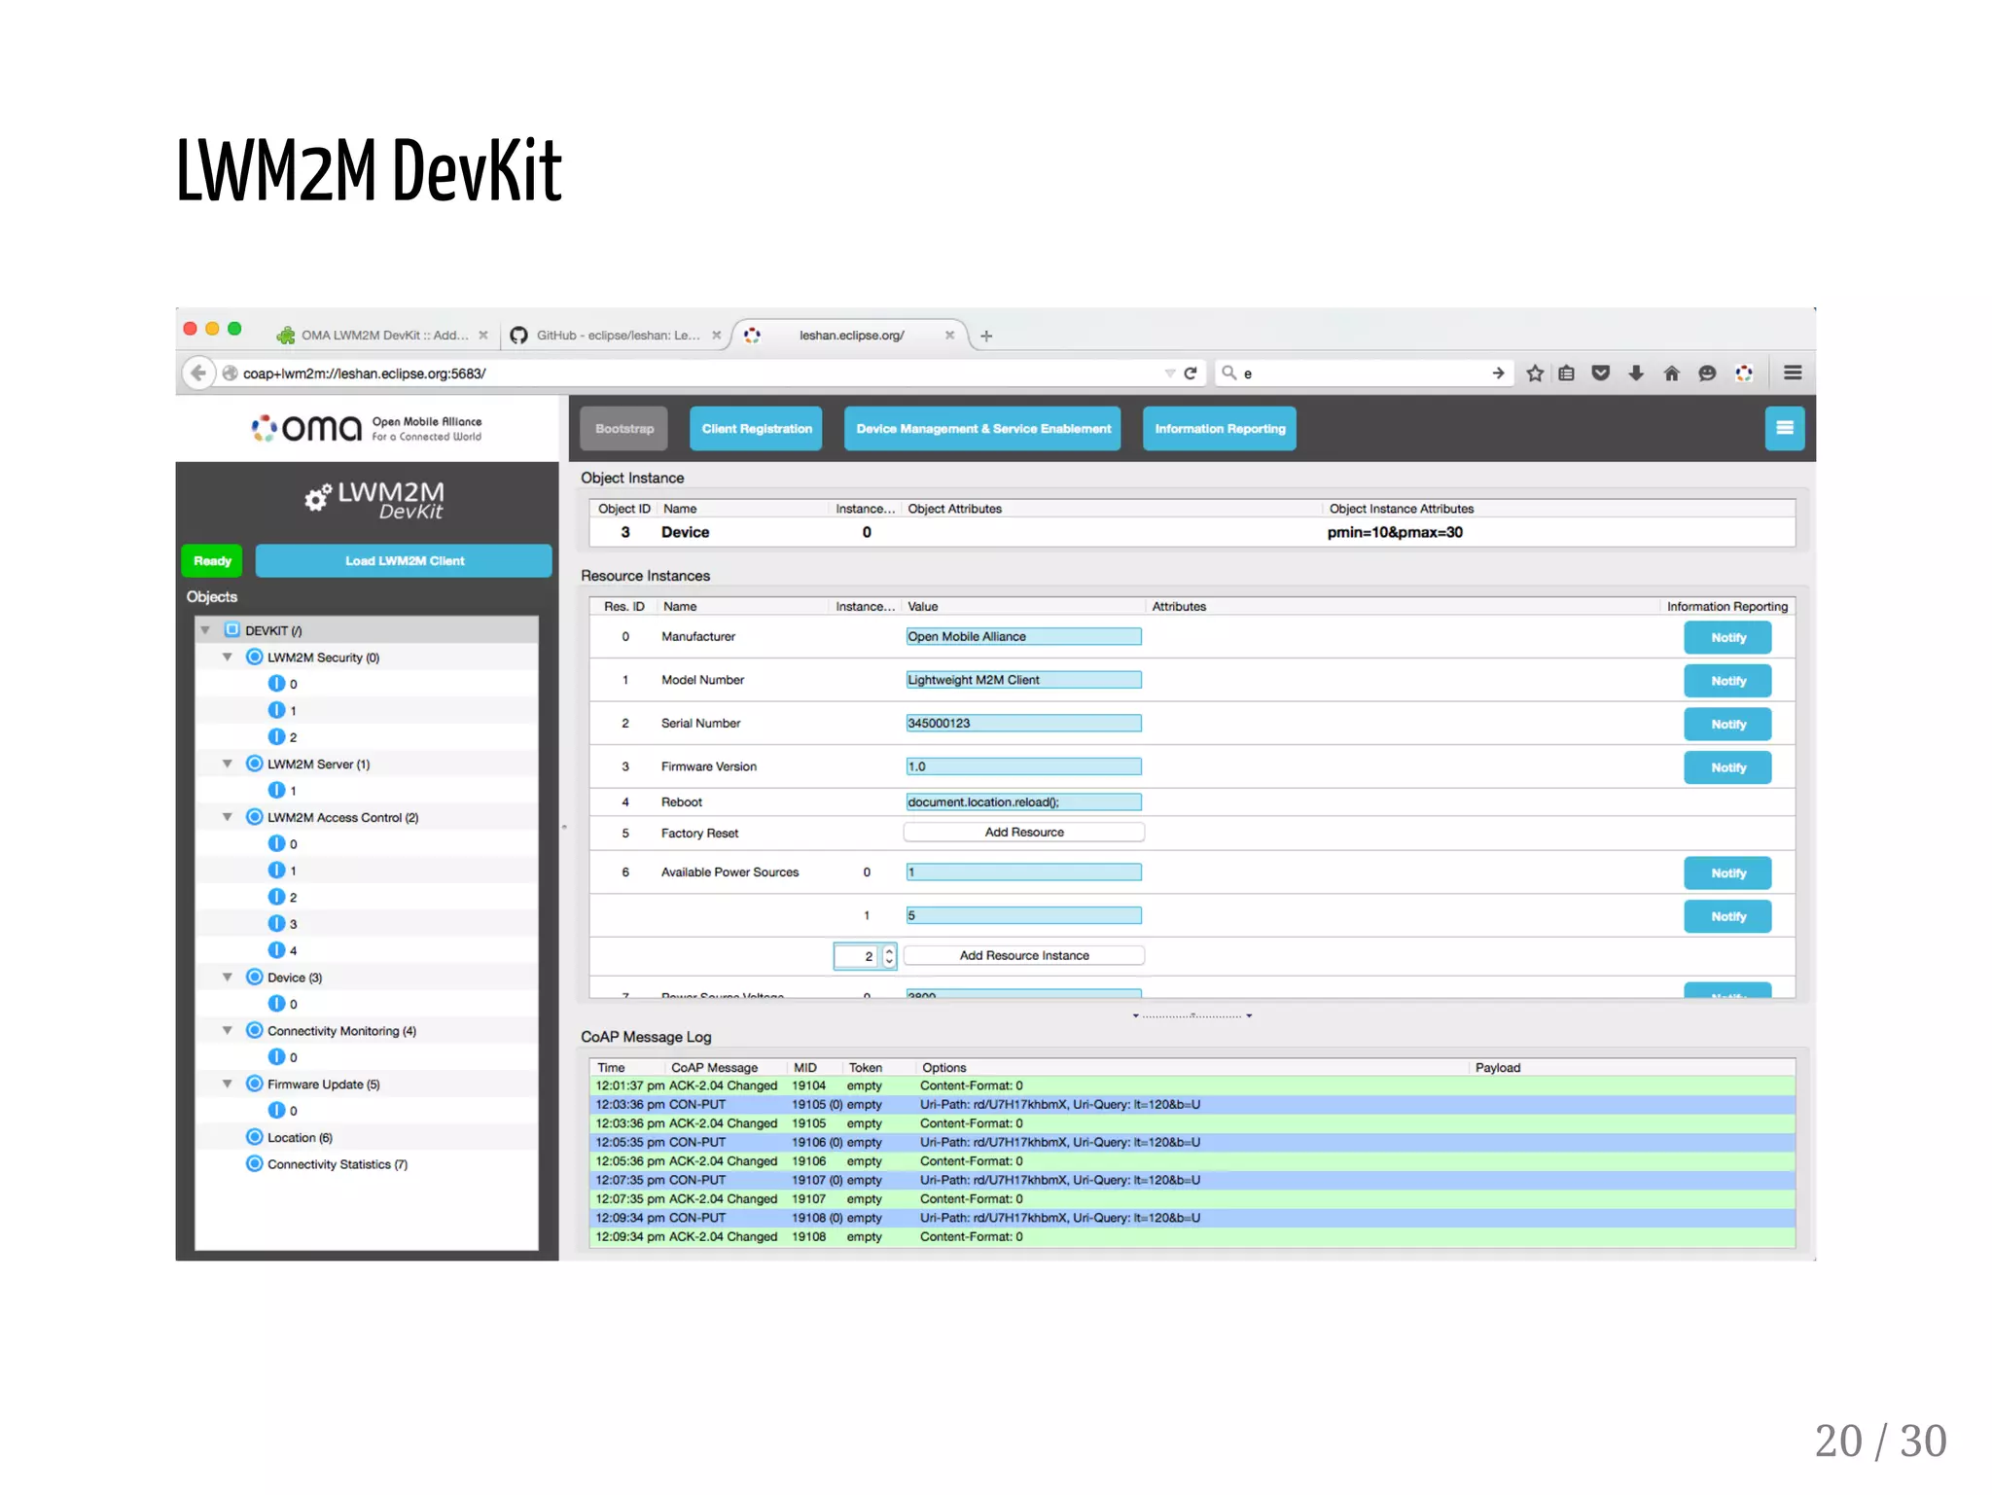Open the bookmarks list icon
The image size is (1992, 1495).
(x=1566, y=373)
